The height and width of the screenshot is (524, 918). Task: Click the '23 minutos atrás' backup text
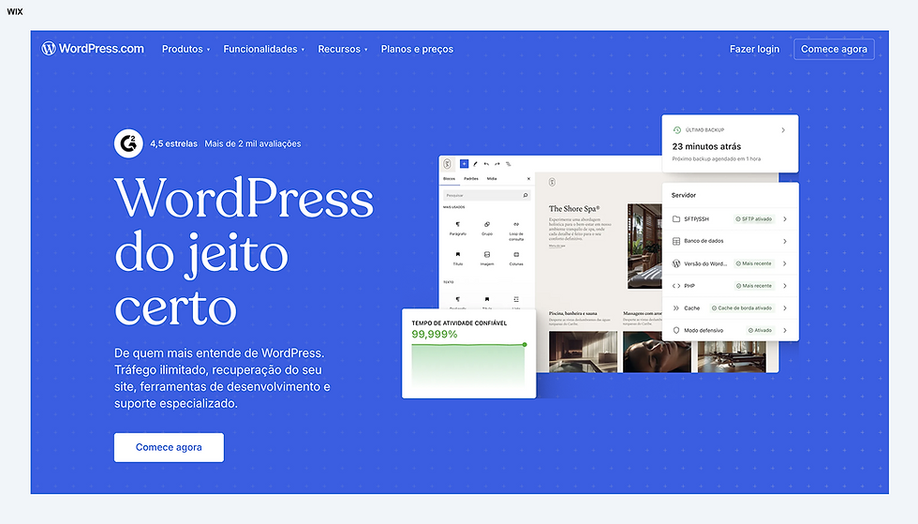pos(706,146)
